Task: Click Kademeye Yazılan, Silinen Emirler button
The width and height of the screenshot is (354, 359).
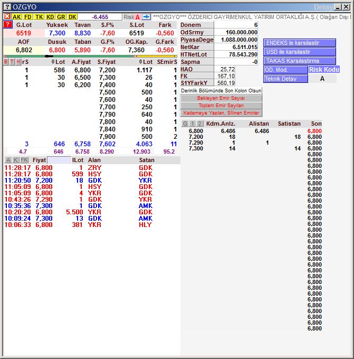Action: pos(221,113)
